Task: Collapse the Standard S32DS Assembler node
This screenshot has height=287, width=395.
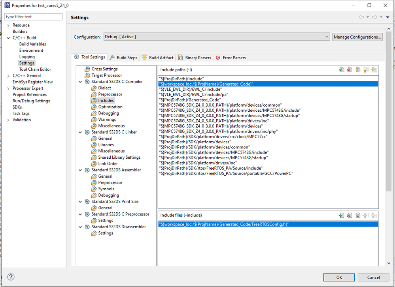Action: 80,170
